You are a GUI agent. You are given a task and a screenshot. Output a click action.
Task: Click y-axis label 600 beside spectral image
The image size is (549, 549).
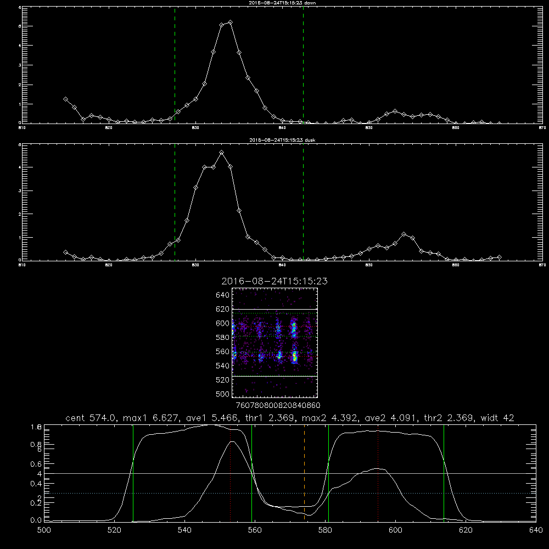(222, 323)
